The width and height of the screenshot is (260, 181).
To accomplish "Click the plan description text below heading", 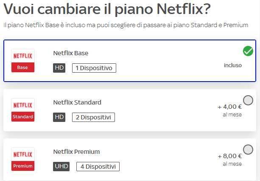I will click(x=126, y=25).
